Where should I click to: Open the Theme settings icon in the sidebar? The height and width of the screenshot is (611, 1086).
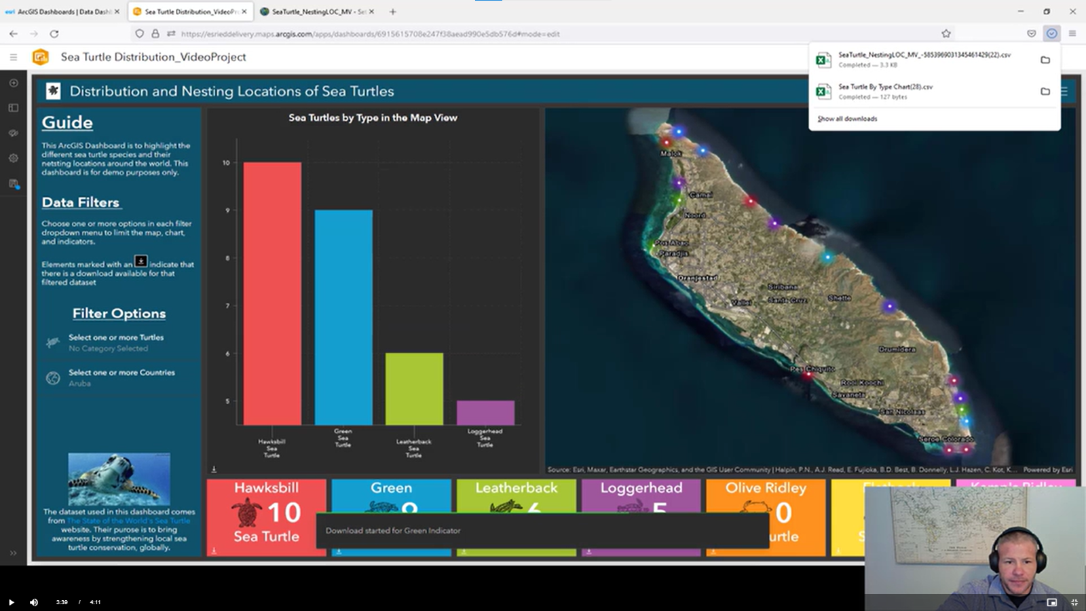[x=13, y=133]
